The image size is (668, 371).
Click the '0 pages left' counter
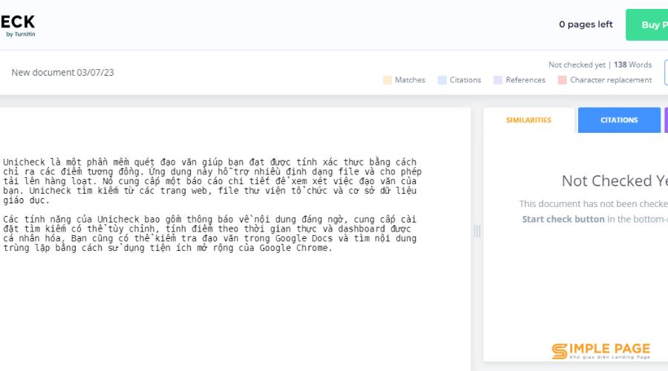pyautogui.click(x=586, y=24)
